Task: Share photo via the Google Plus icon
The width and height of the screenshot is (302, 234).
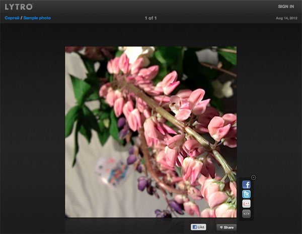Action: click(246, 204)
